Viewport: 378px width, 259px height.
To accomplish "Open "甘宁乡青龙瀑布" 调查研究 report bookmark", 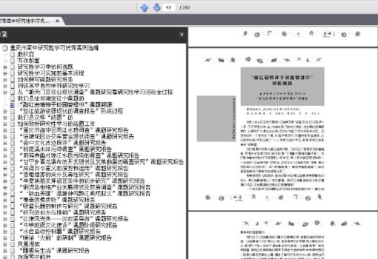I will tap(101, 162).
